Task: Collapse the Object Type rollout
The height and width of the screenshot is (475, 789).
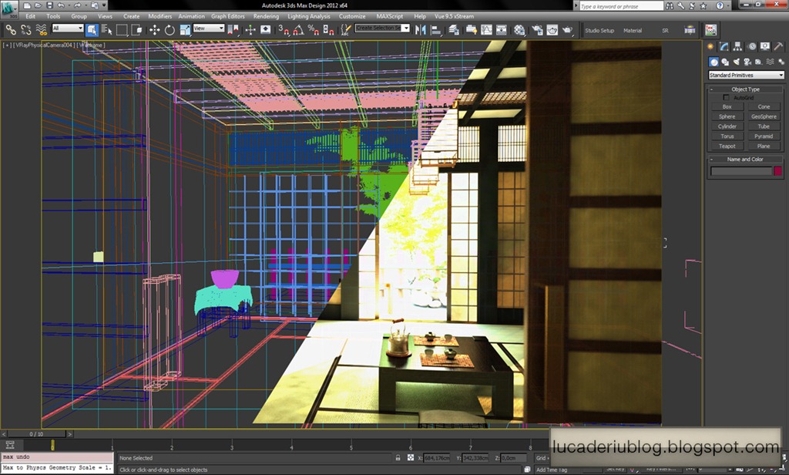Action: (745, 89)
